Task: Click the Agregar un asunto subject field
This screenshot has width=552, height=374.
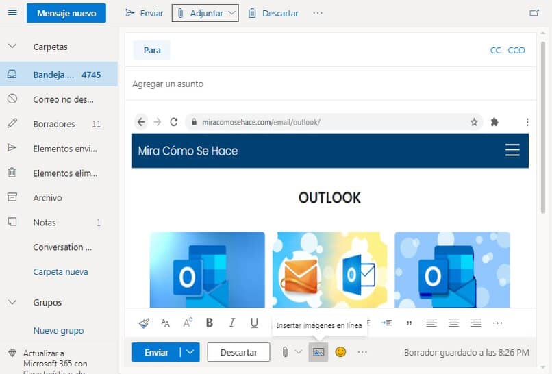Action: click(x=330, y=84)
